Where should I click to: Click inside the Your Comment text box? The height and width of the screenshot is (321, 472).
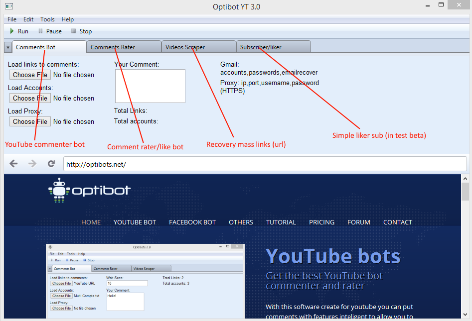150,86
